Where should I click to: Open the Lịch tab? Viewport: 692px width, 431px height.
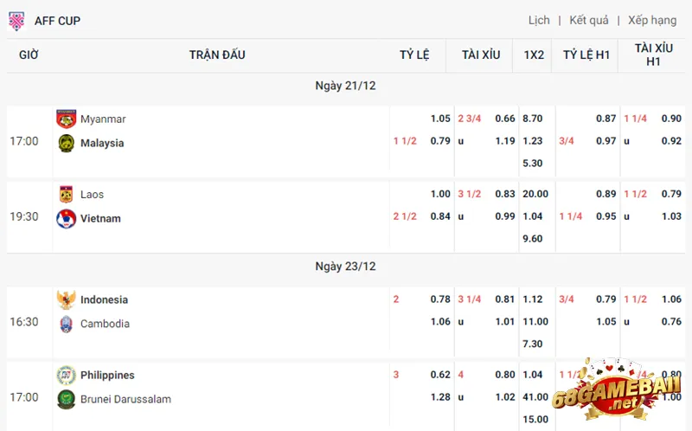pos(539,20)
